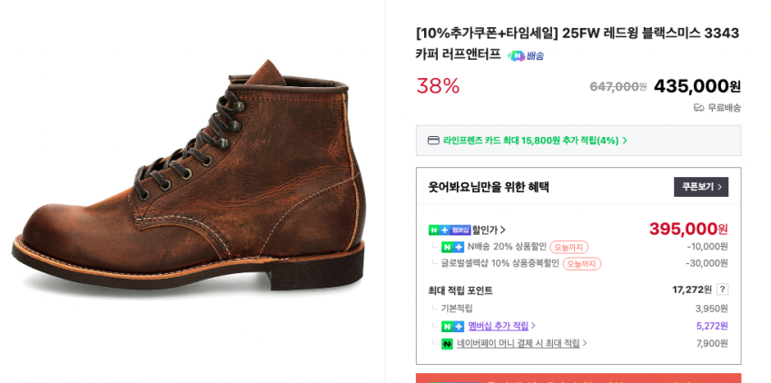Click the N+ icon beside N배송 20% 상품할인

coord(452,247)
